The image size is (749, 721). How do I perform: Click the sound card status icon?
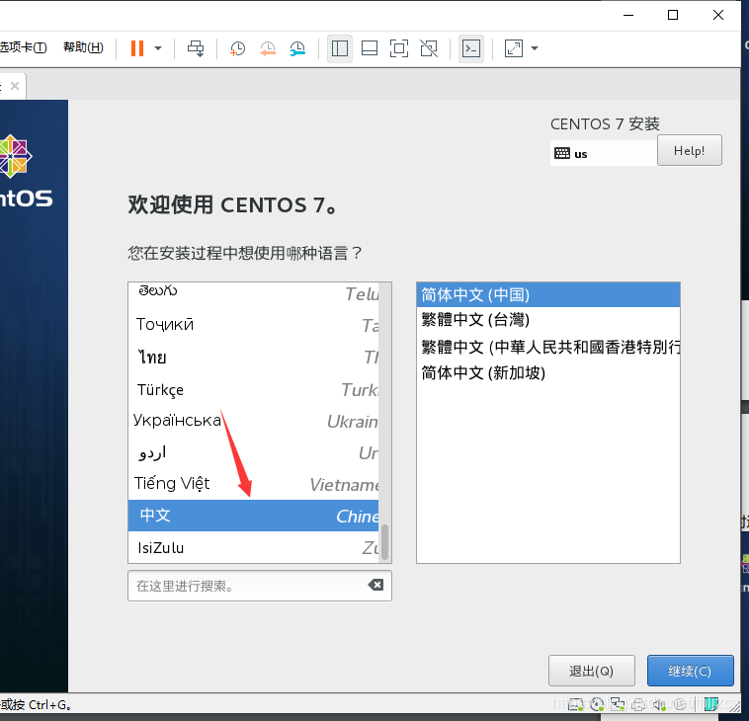pos(660,705)
